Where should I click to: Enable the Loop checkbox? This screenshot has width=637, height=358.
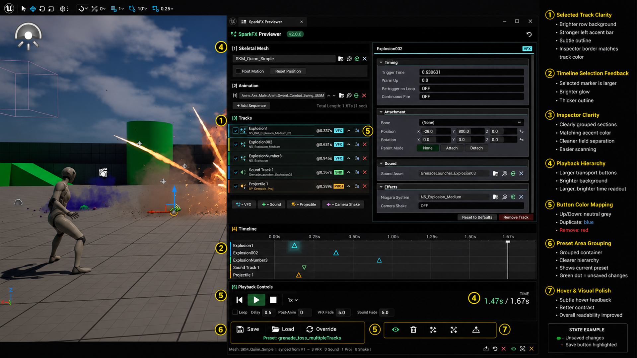tap(235, 312)
